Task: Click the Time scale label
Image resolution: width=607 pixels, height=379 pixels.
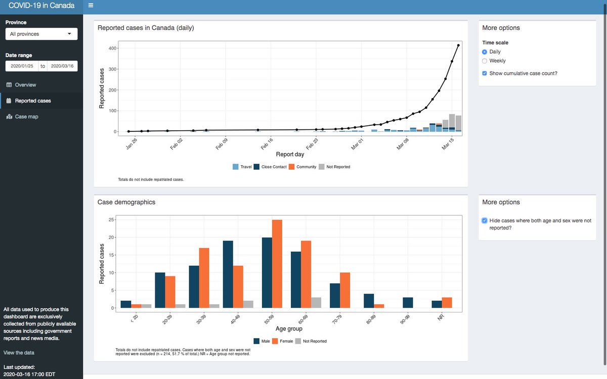Action: pyautogui.click(x=495, y=43)
